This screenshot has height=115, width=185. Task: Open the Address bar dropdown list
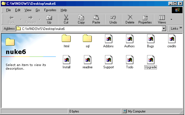[x=164, y=29]
